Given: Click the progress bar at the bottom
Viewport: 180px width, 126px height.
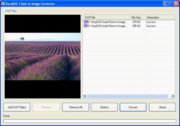Looking at the screenshot, I should pyautogui.click(x=90, y=121).
